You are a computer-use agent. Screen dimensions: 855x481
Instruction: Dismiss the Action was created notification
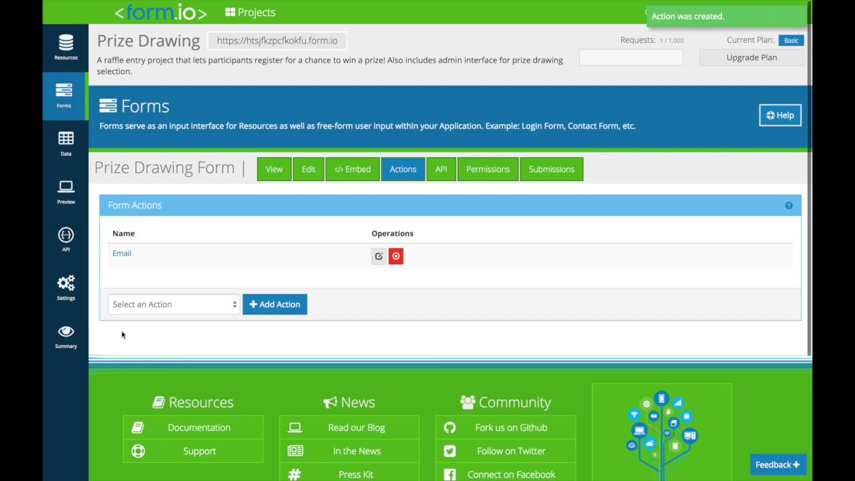pos(726,16)
